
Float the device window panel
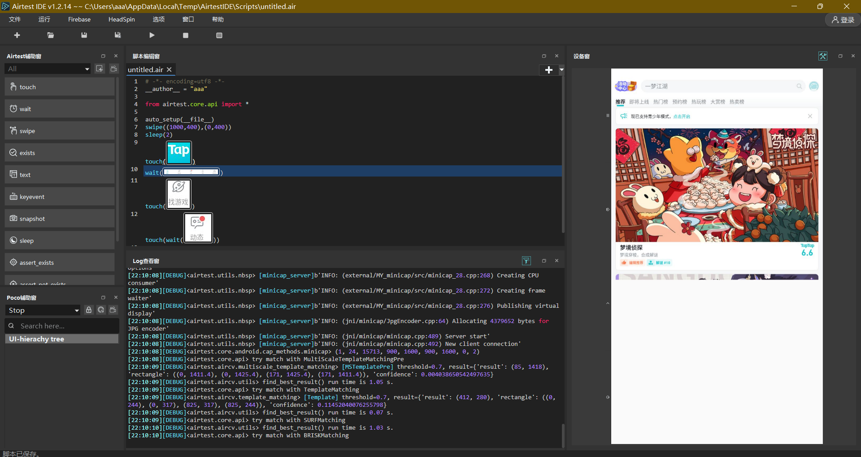click(x=840, y=56)
